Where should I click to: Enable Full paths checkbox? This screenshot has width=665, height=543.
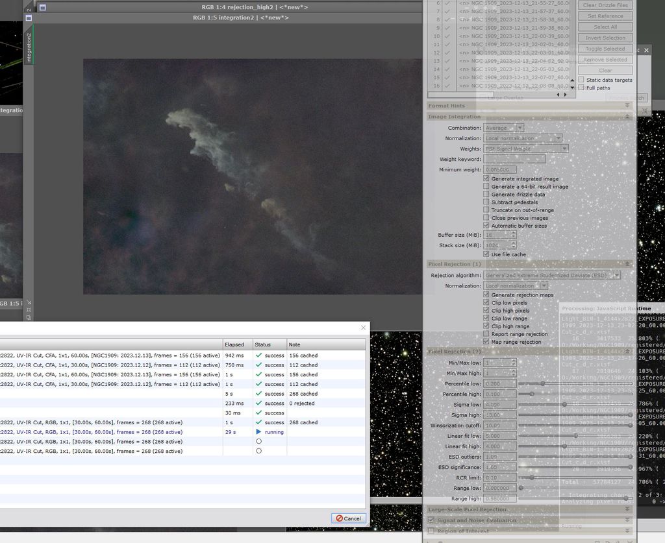click(581, 88)
